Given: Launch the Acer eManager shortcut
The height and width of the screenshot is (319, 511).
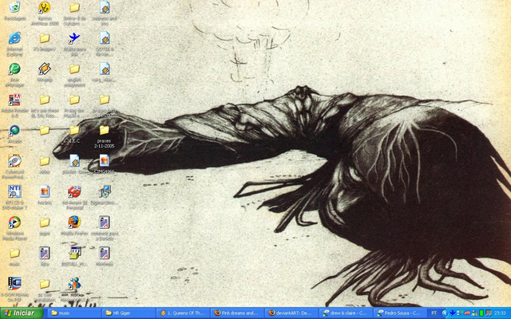Looking at the screenshot, I should 14,69.
